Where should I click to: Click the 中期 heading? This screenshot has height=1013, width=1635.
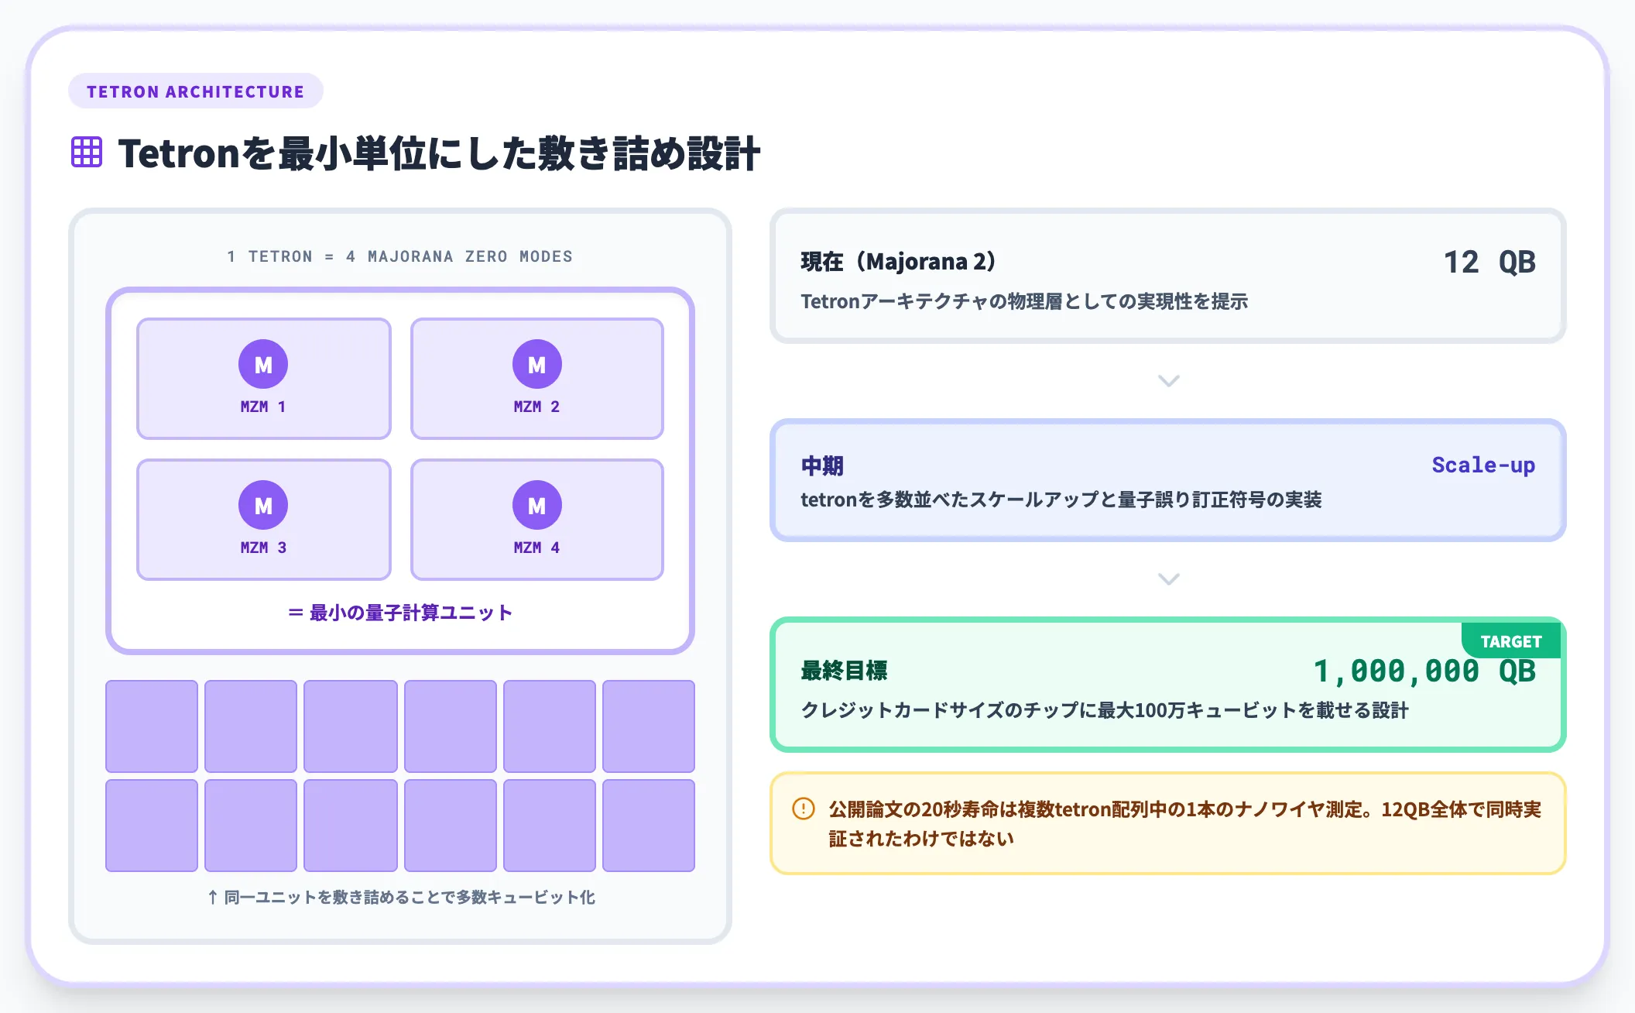[x=822, y=465]
